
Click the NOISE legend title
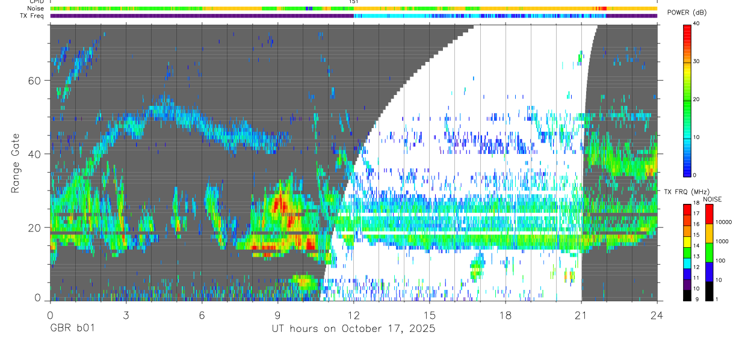tap(713, 199)
